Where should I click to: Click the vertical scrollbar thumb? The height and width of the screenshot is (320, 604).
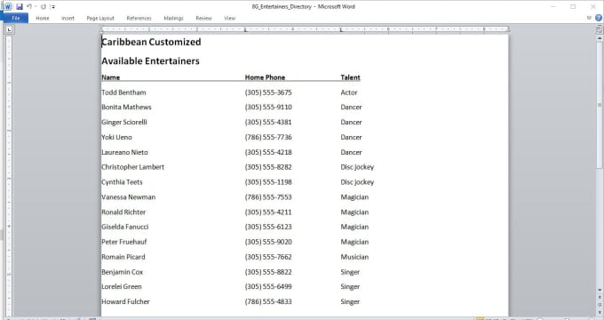(600, 105)
